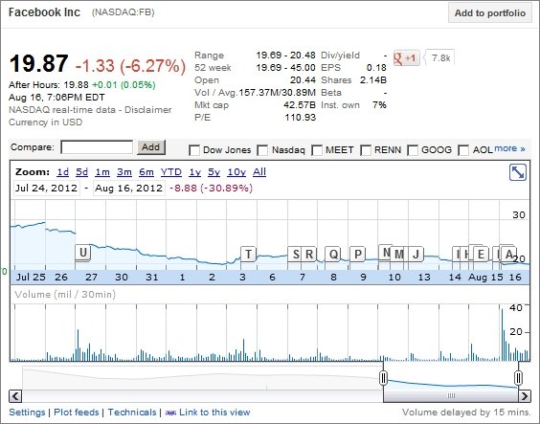Viewport: 540px width, 424px height.
Task: Tick the Nasdaq compare checkbox
Action: point(262,150)
